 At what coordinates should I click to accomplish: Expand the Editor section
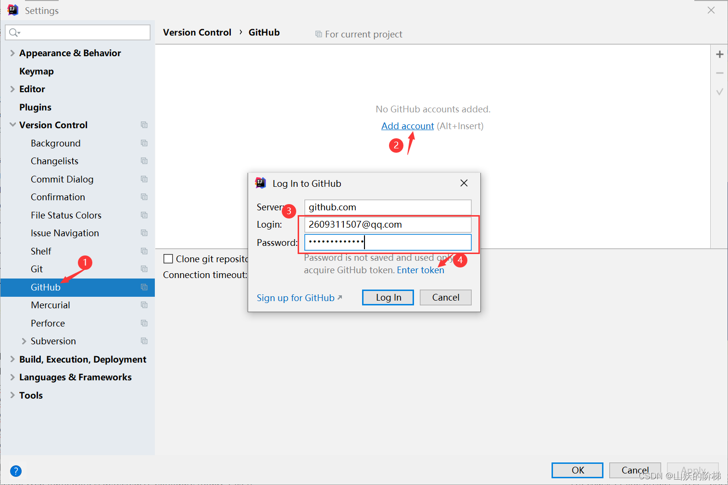[13, 89]
